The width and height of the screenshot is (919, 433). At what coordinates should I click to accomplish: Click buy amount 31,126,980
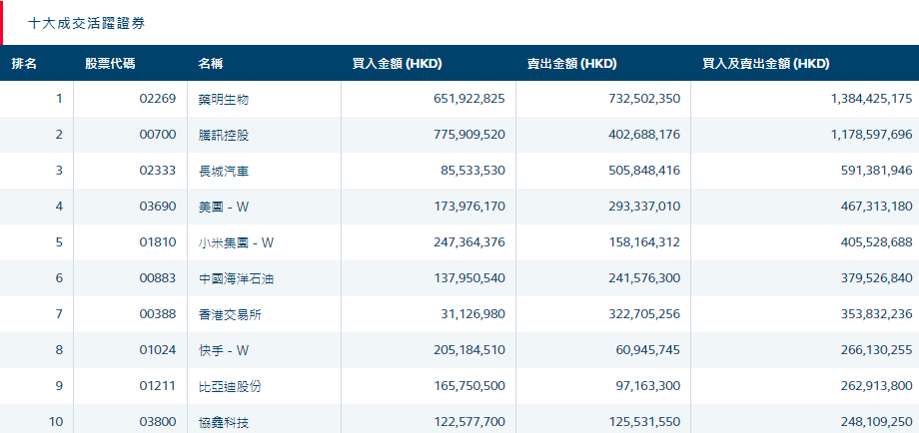[472, 313]
